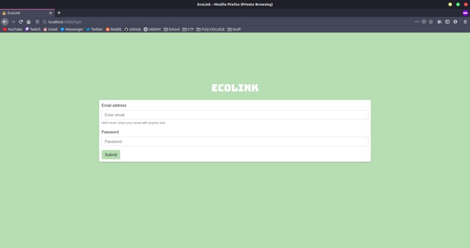Image resolution: width=470 pixels, height=248 pixels.
Task: Click the Password input field
Action: coord(234,141)
